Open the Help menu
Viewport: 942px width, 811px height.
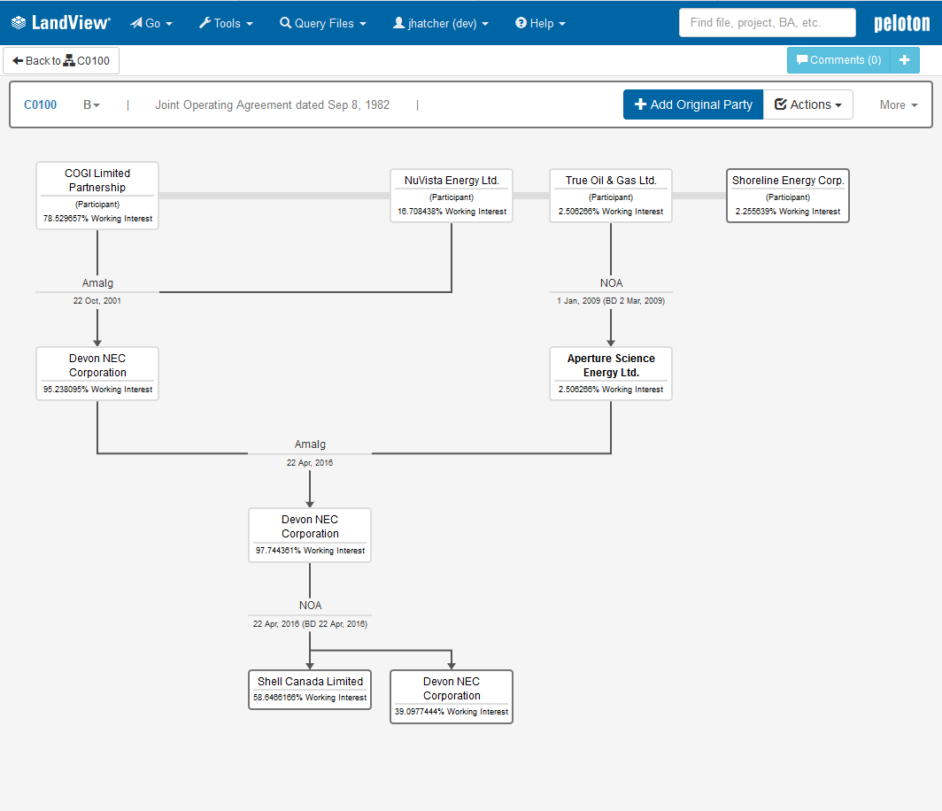[x=540, y=23]
